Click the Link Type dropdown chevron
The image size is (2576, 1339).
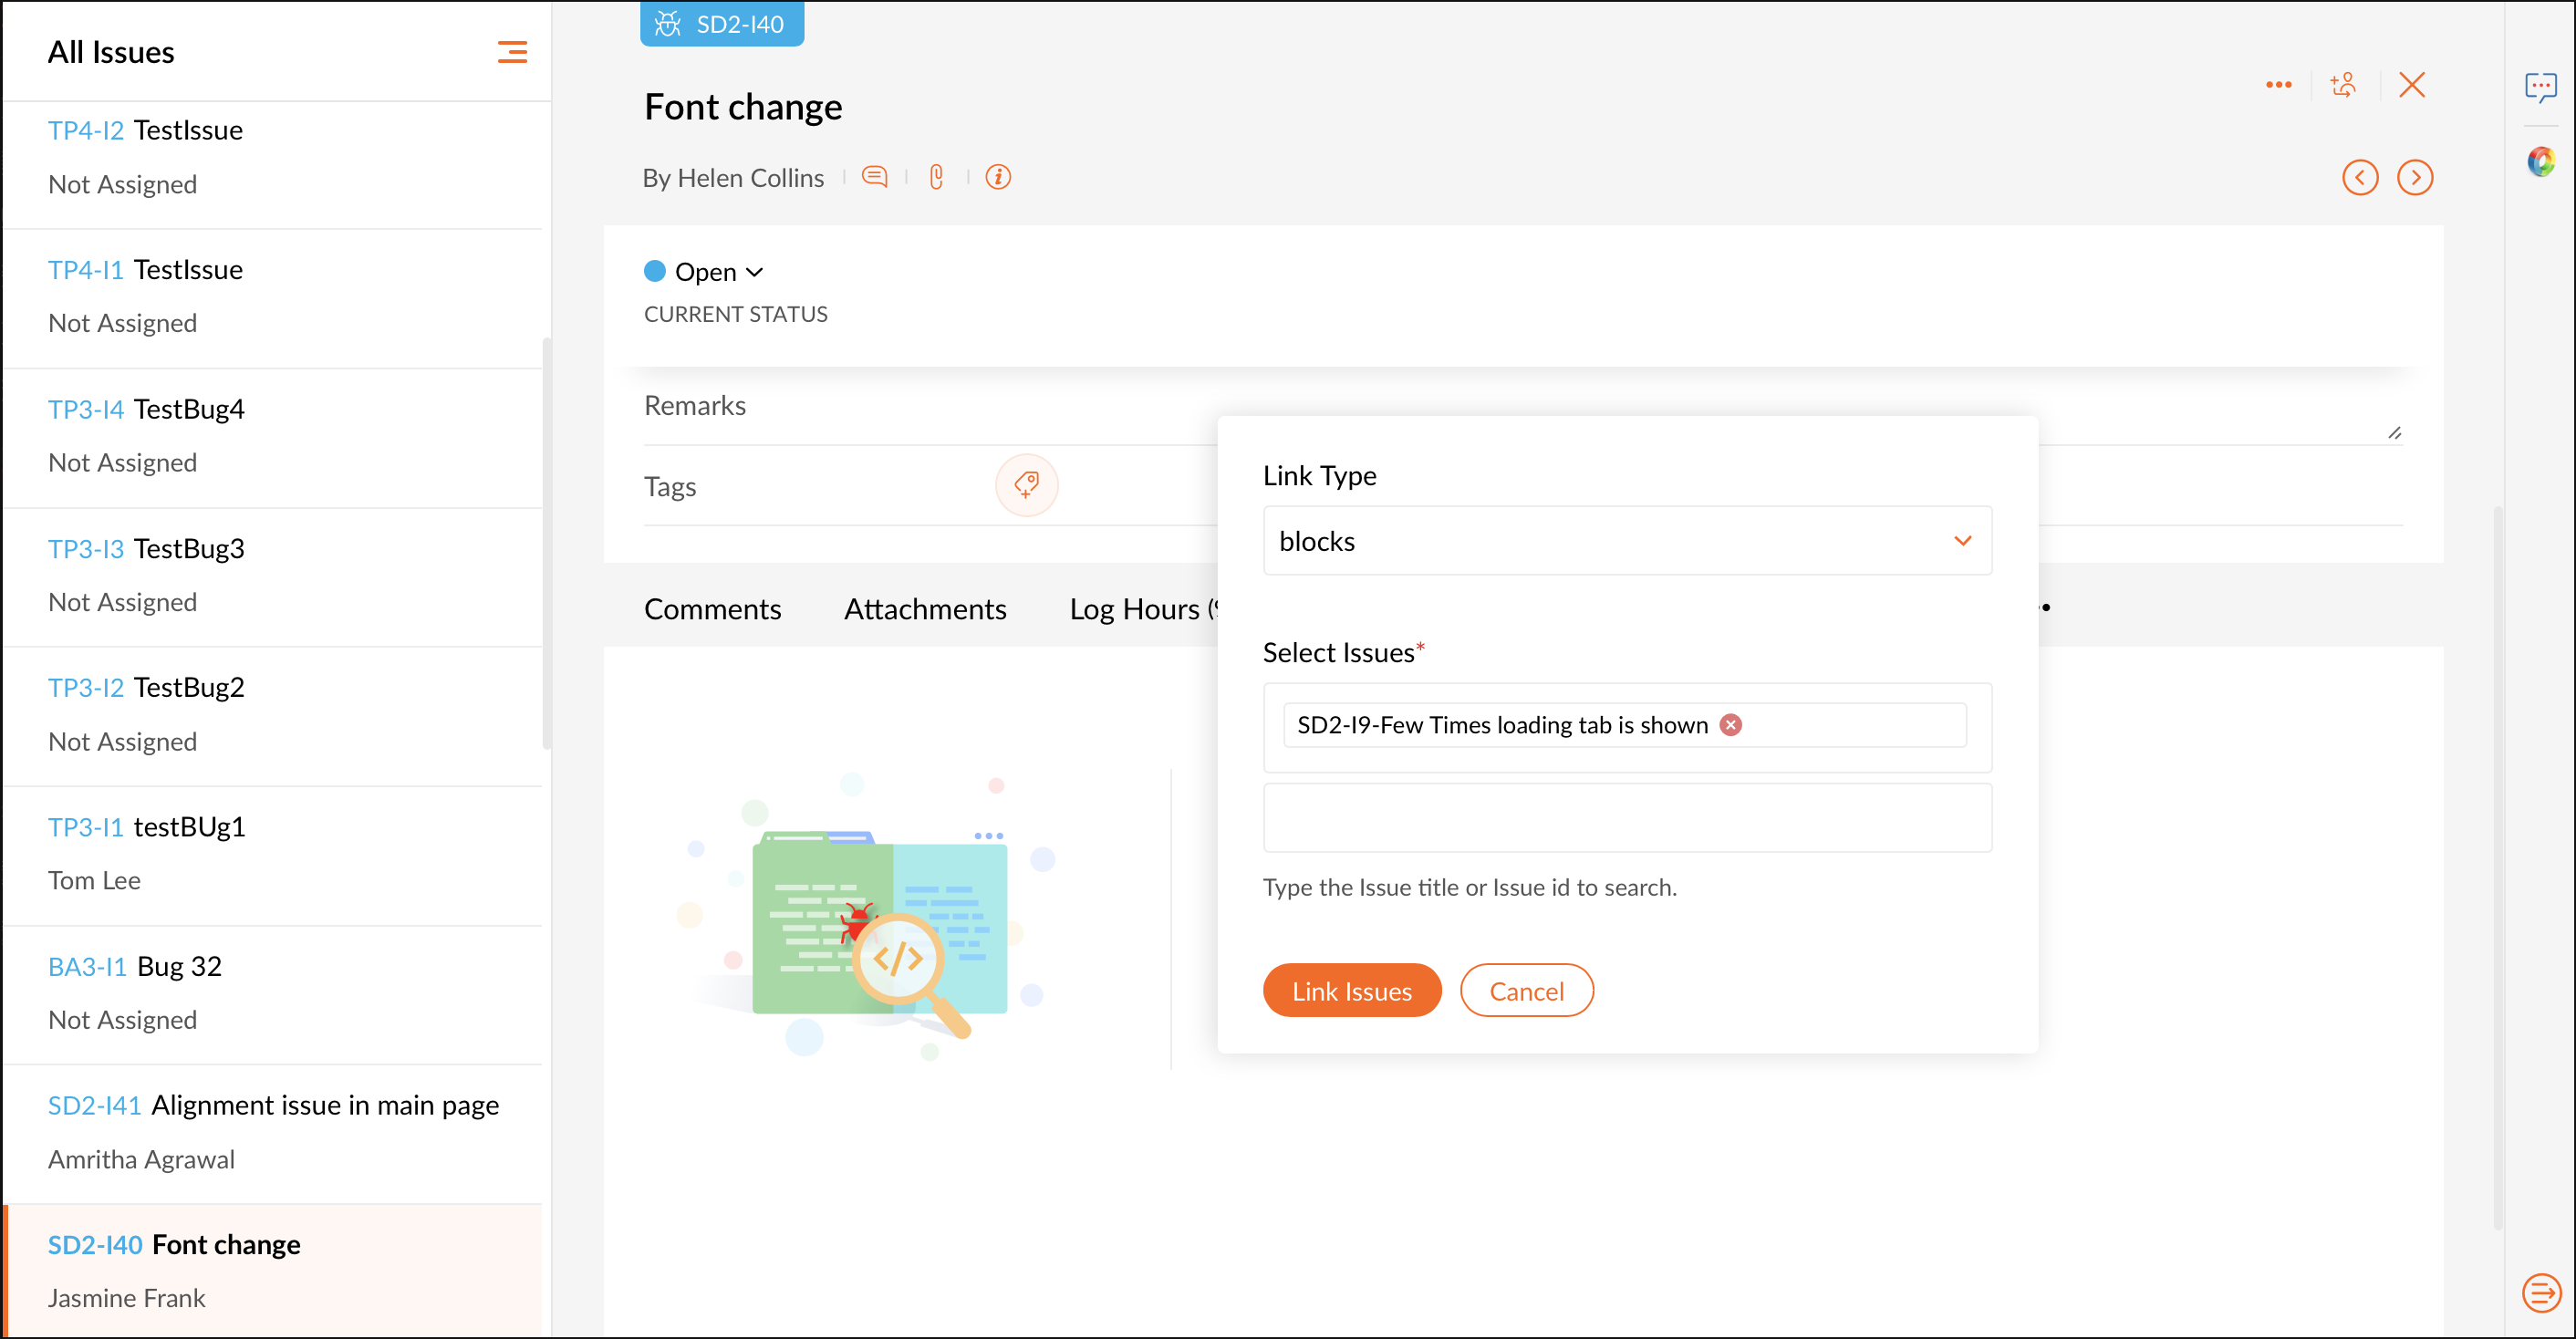pyautogui.click(x=1963, y=541)
